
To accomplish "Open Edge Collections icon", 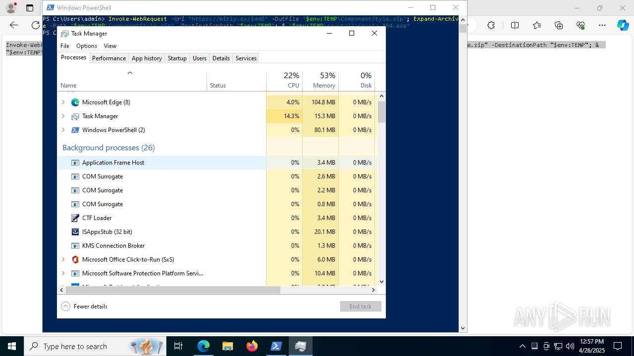I will click(559, 25).
